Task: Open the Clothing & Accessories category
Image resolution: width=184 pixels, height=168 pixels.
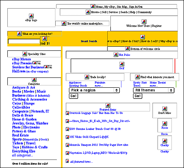Action: pyautogui.click(x=29, y=99)
